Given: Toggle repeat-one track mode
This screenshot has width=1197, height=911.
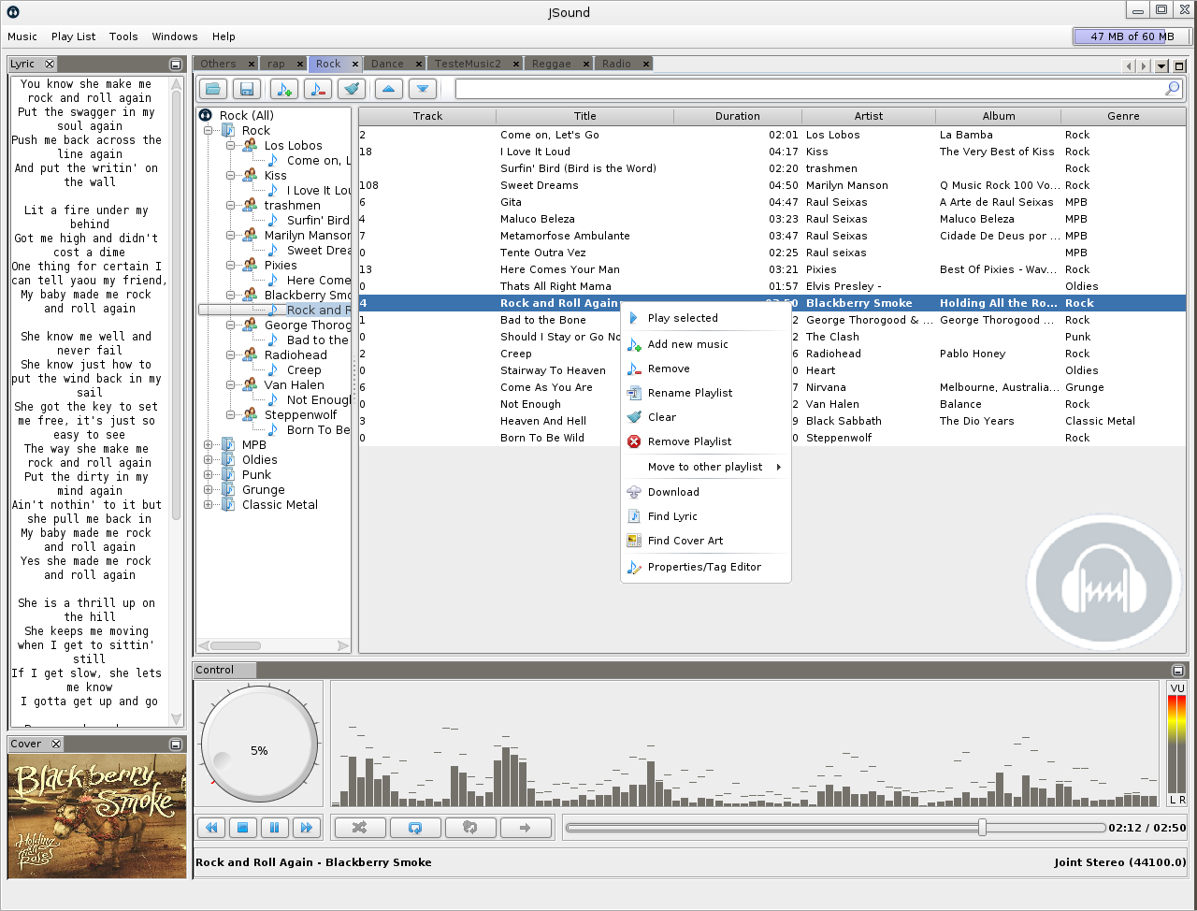Looking at the screenshot, I should pyautogui.click(x=470, y=827).
